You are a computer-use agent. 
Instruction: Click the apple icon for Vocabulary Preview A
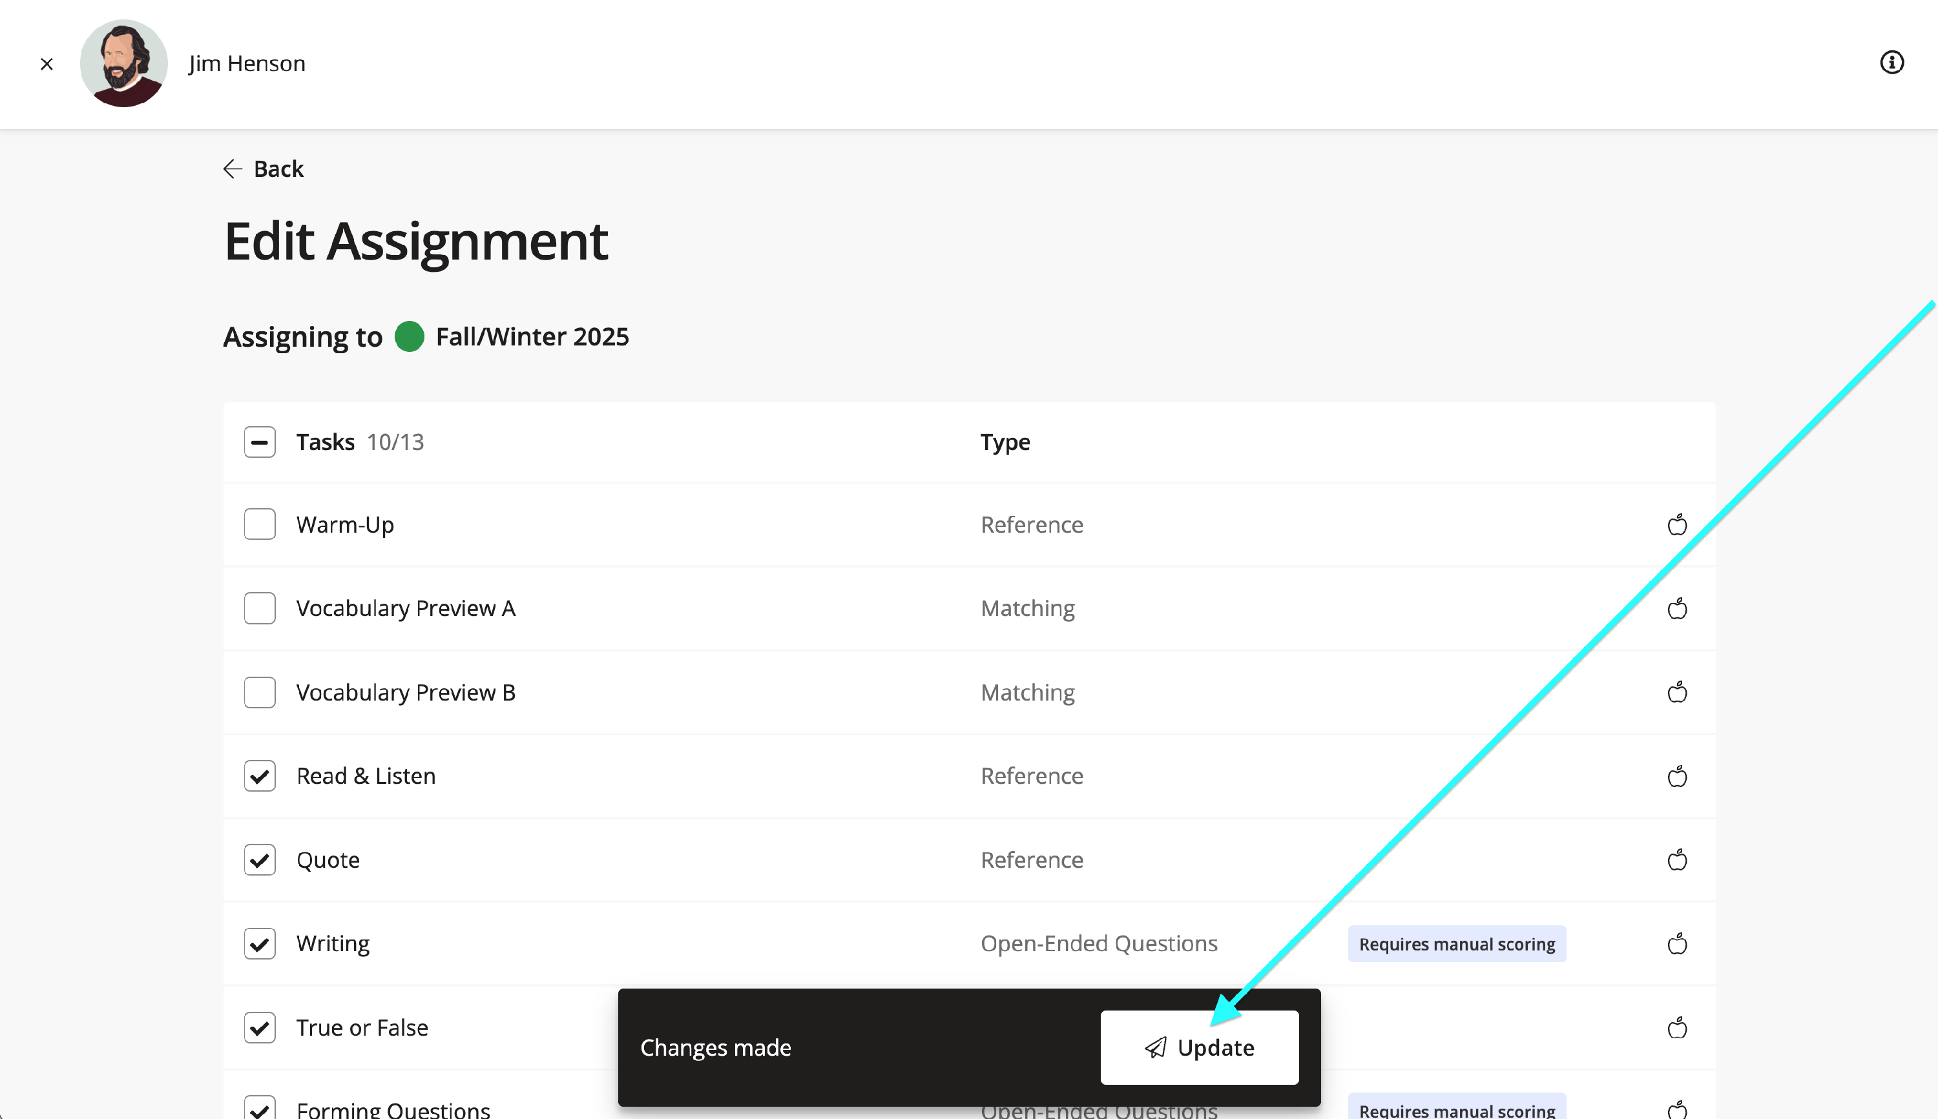click(x=1676, y=609)
